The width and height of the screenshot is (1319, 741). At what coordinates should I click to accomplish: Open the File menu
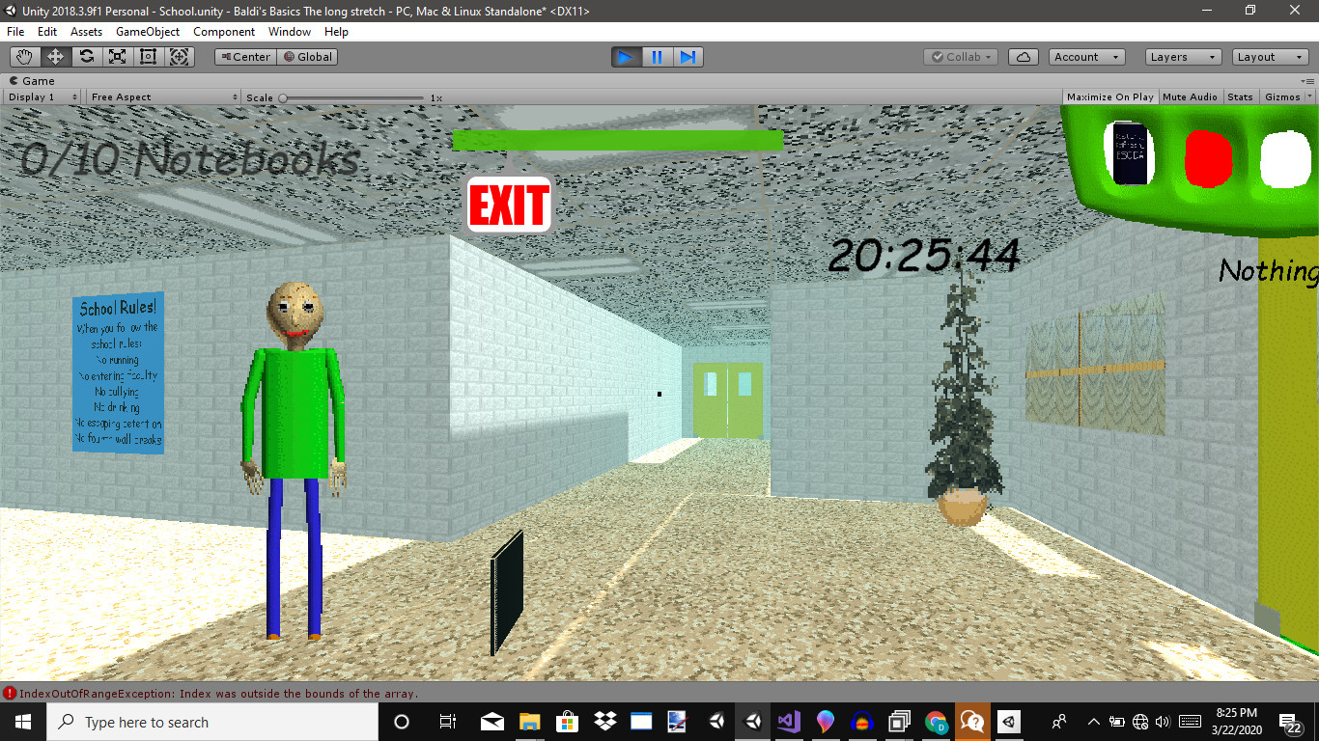pos(15,32)
